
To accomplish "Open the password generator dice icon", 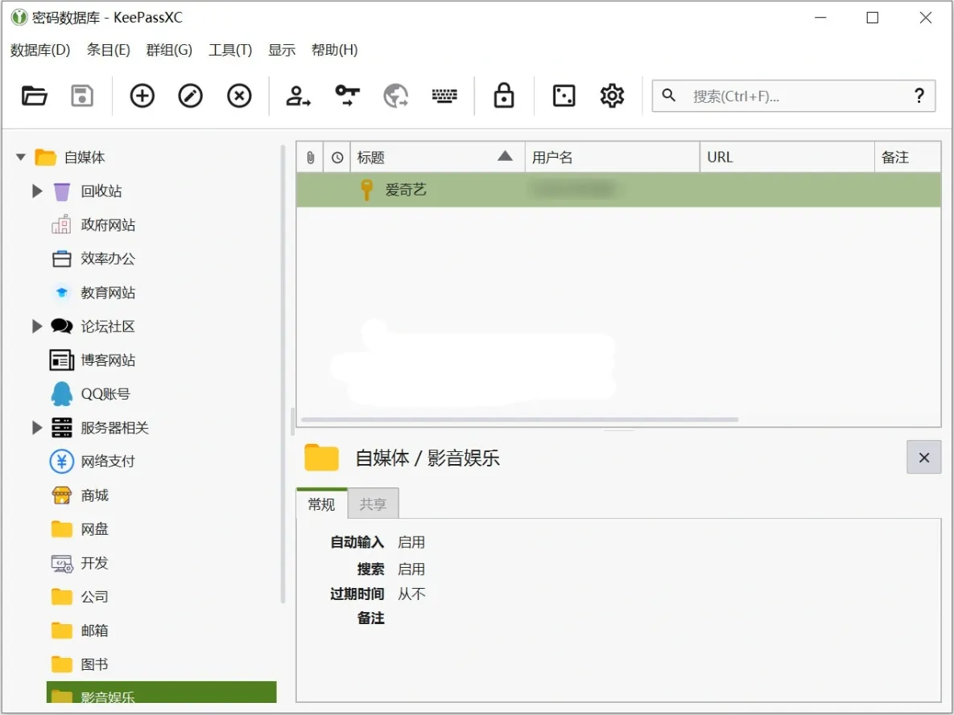I will (x=563, y=96).
